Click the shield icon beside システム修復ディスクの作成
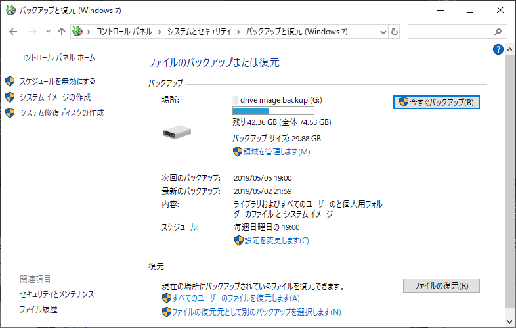Viewport: 516px width, 328px height. [x=11, y=113]
